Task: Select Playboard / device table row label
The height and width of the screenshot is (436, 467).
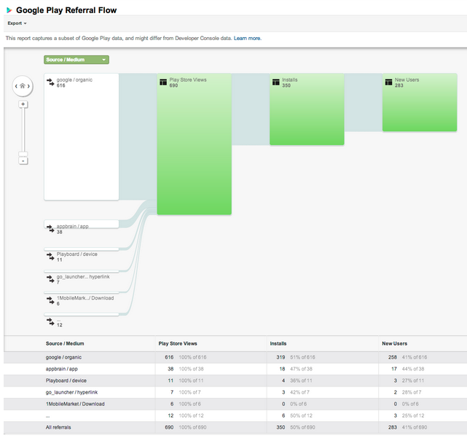Action: click(x=66, y=381)
